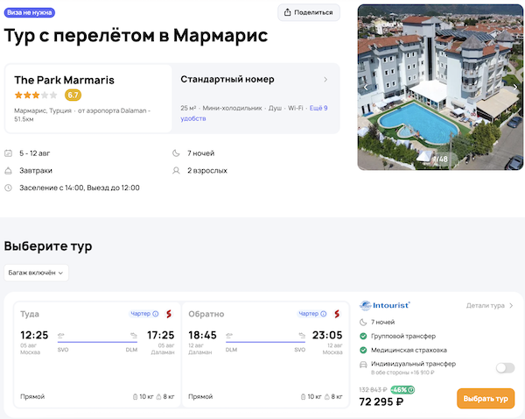Image resolution: width=525 pixels, height=419 pixels.
Task: Click the airline logo on Туда card
Action: pyautogui.click(x=169, y=314)
